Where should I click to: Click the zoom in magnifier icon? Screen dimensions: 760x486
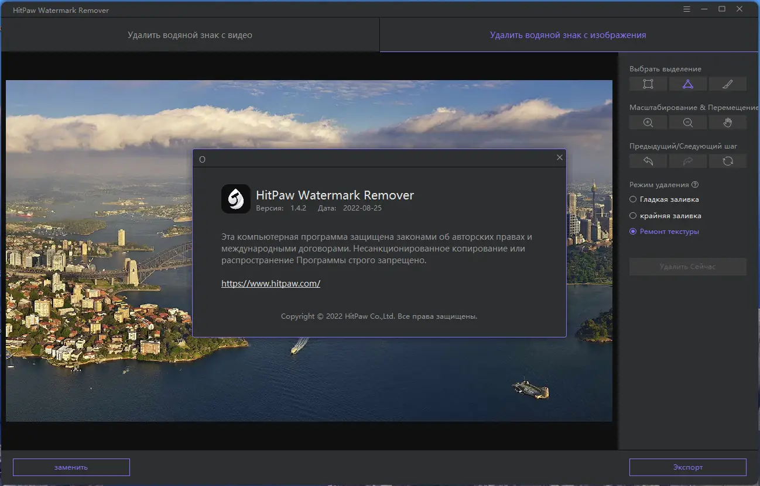tap(648, 122)
